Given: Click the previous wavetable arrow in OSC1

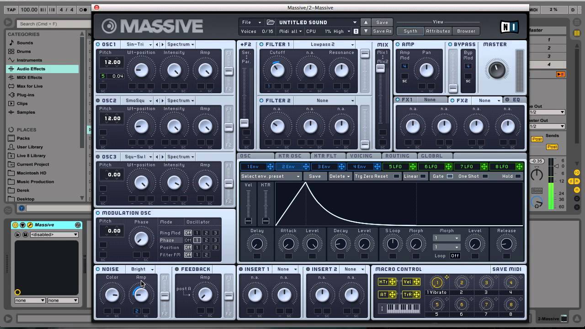Looking at the screenshot, I should point(157,44).
